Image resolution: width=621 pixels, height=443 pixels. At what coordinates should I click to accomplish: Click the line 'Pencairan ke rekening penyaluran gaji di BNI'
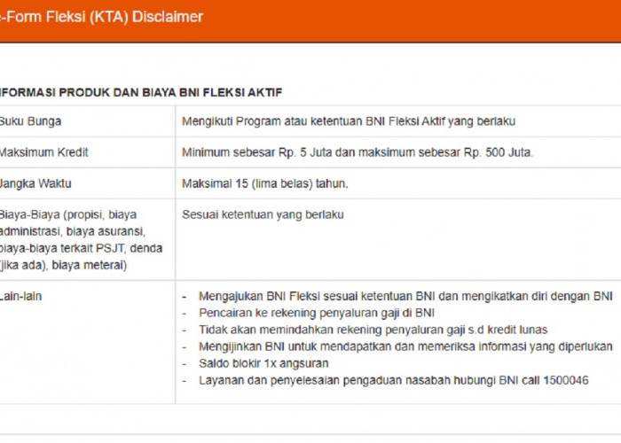coord(317,313)
